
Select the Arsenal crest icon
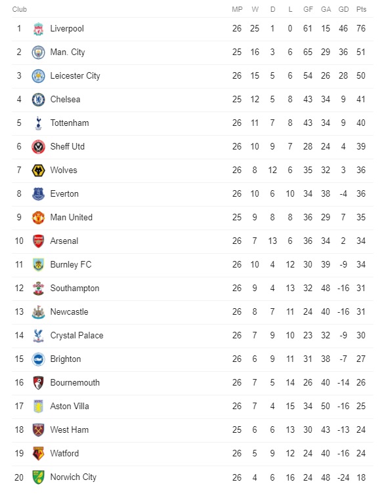click(x=38, y=241)
